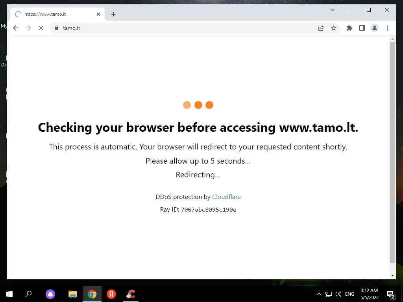The image size is (403, 302).
Task: Bookmark this page with star icon
Action: click(x=334, y=28)
